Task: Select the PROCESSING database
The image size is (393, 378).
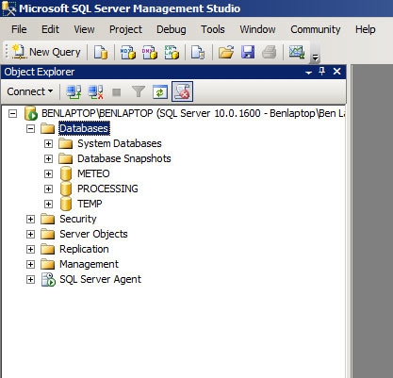Action: point(107,189)
